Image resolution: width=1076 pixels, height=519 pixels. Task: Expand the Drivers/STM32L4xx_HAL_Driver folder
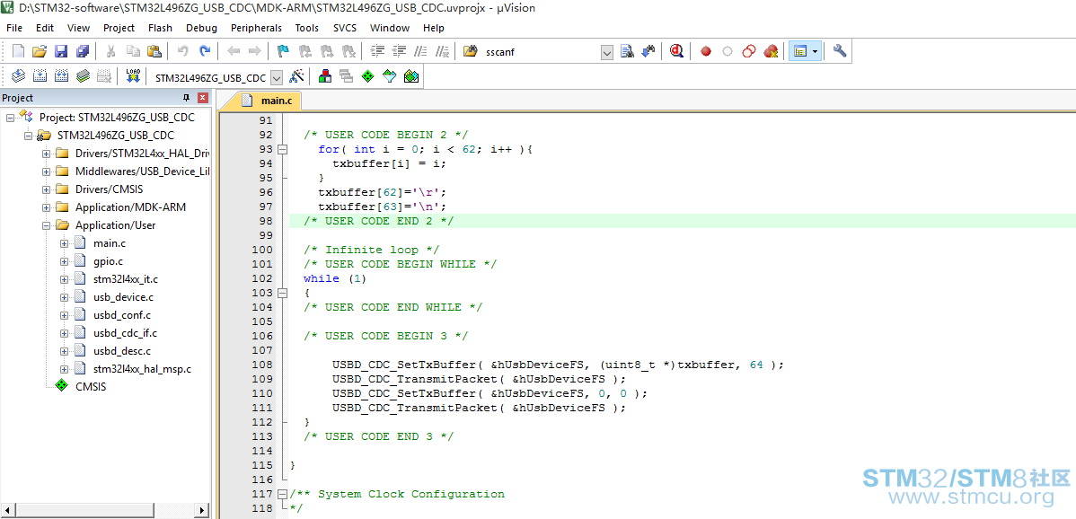pyautogui.click(x=46, y=153)
